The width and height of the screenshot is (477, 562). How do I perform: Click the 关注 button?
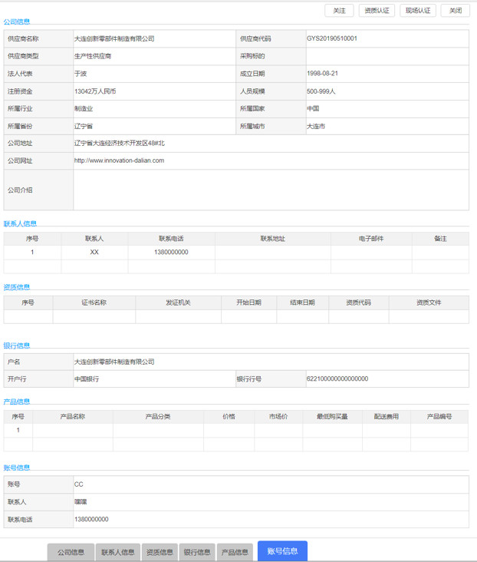point(339,11)
